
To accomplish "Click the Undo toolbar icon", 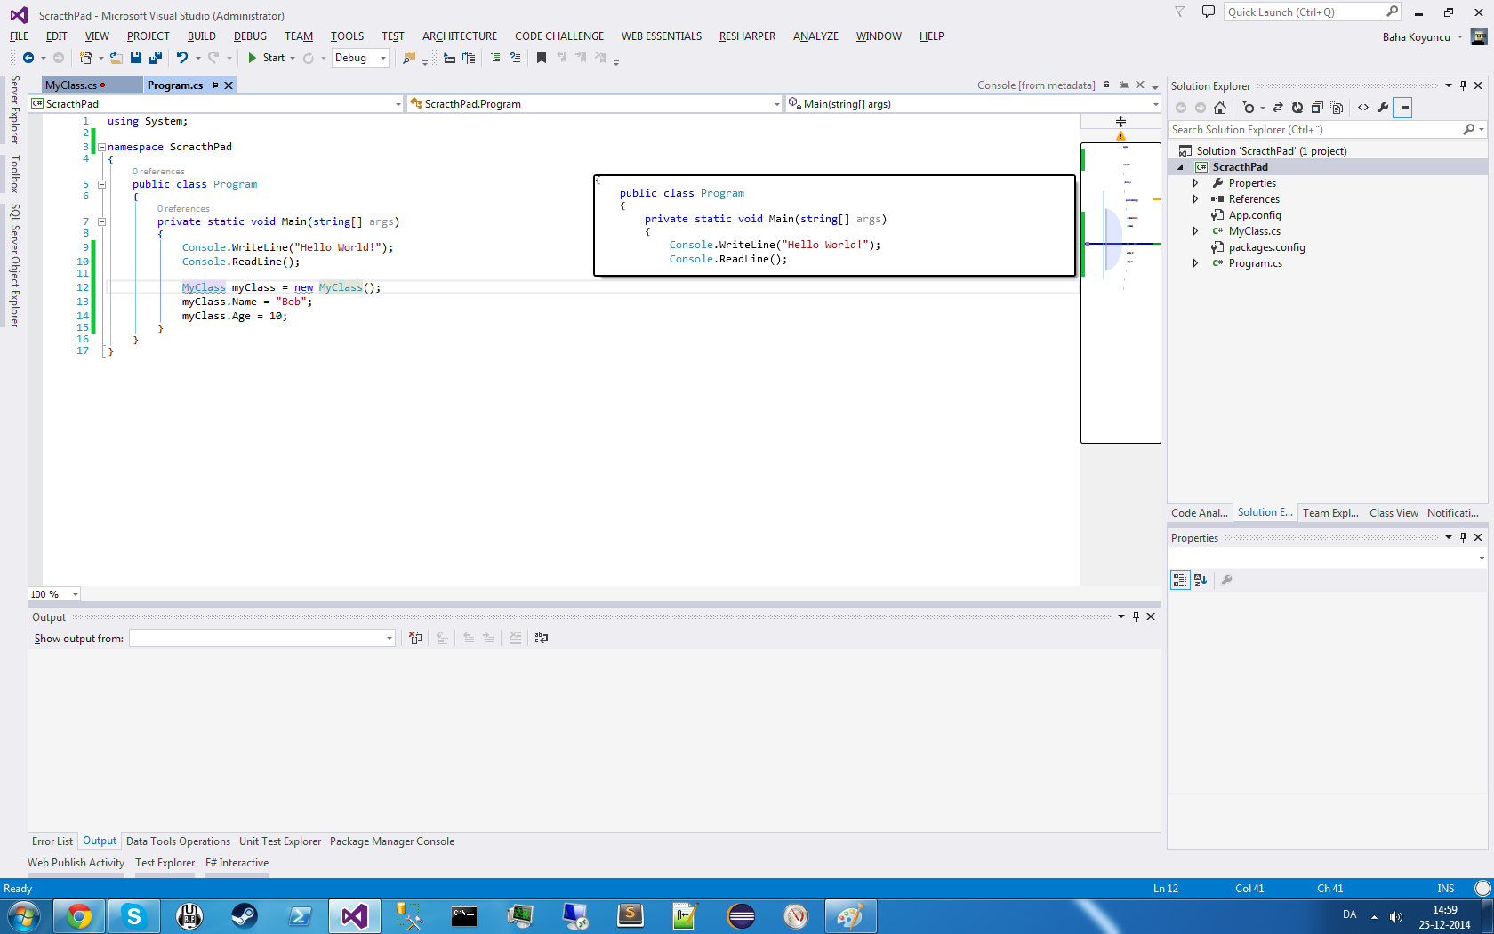I will click(x=182, y=58).
